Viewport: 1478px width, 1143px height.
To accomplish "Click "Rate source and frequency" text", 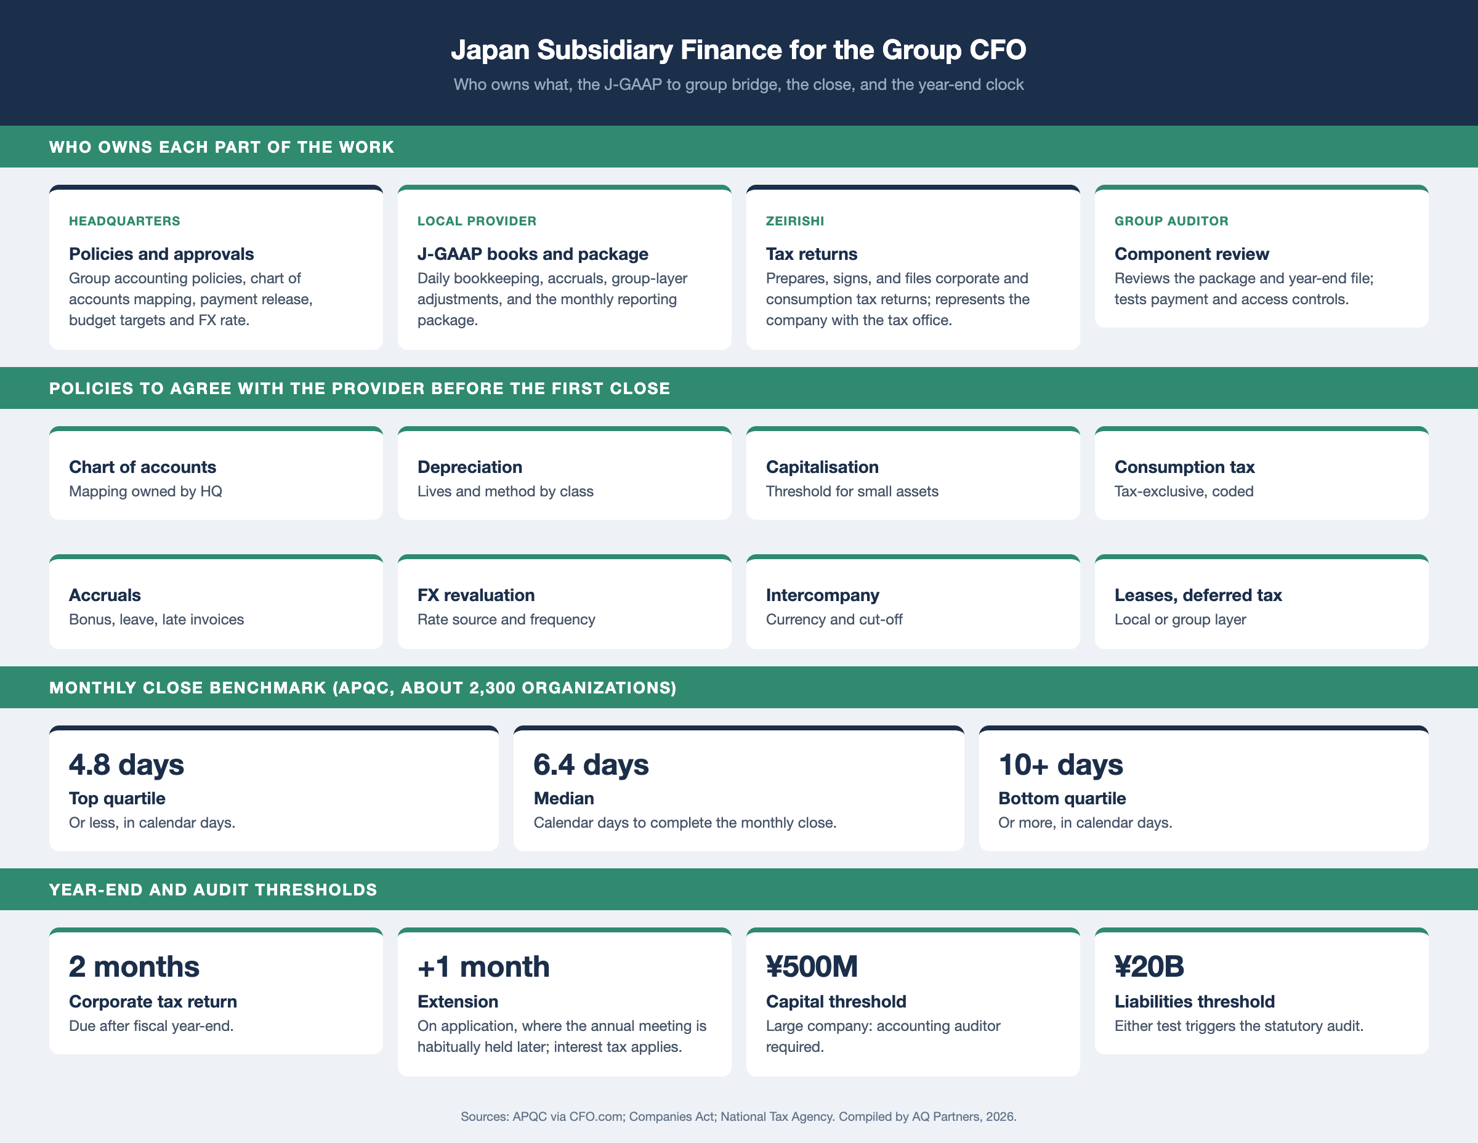I will pyautogui.click(x=506, y=619).
